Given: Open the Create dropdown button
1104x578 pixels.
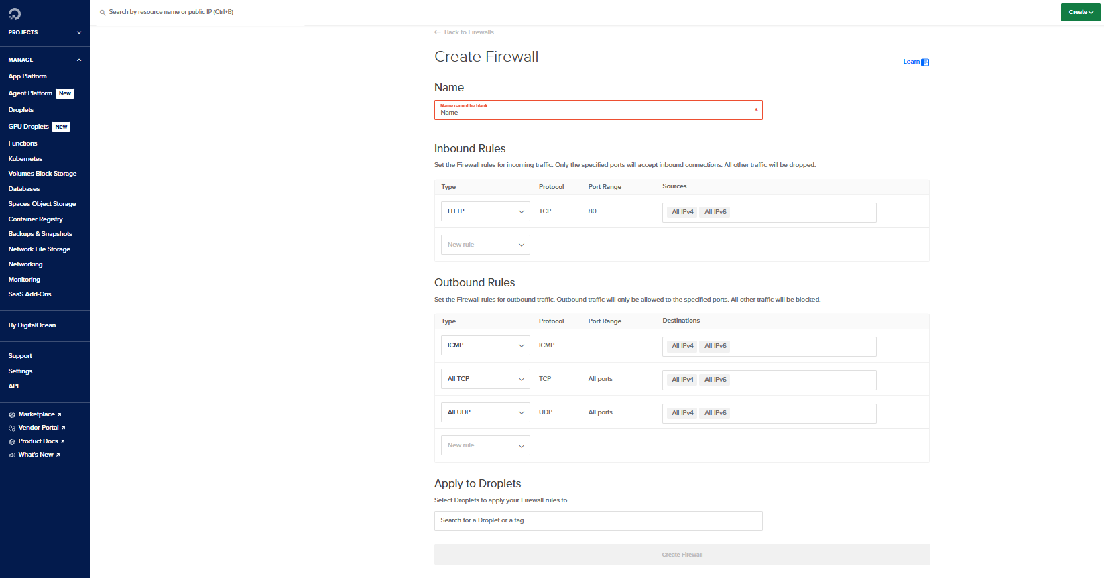Looking at the screenshot, I should coord(1081,12).
